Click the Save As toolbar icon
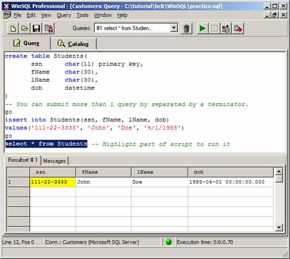The height and width of the screenshot is (259, 290). [49, 28]
